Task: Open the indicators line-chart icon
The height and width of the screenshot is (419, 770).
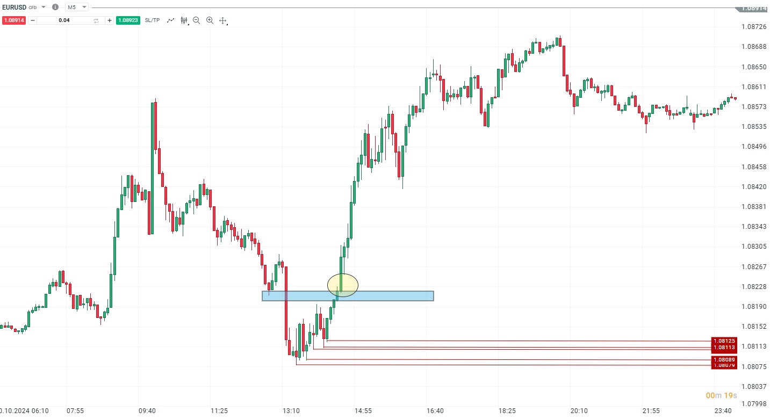Action: point(171,20)
